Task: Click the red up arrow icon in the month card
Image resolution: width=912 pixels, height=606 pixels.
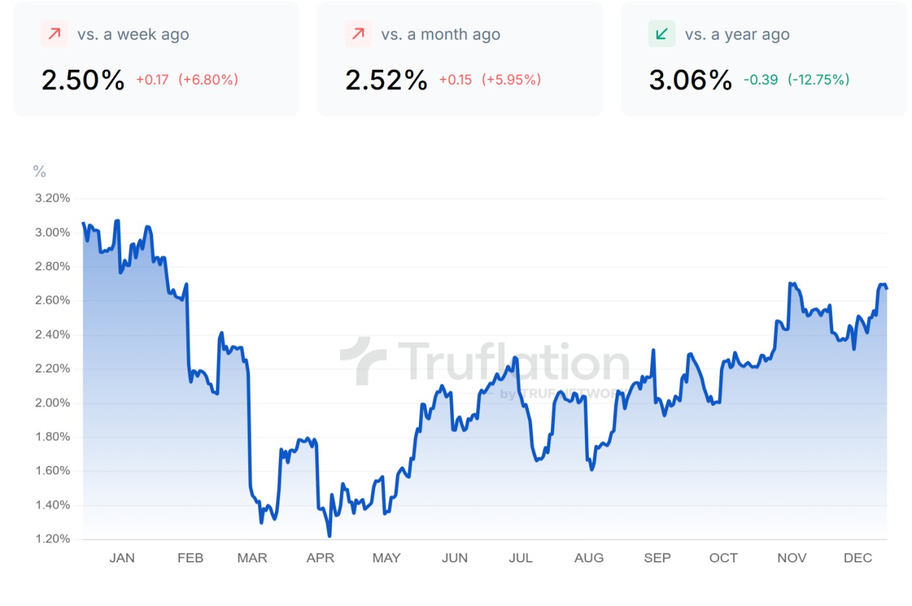Action: tap(358, 33)
